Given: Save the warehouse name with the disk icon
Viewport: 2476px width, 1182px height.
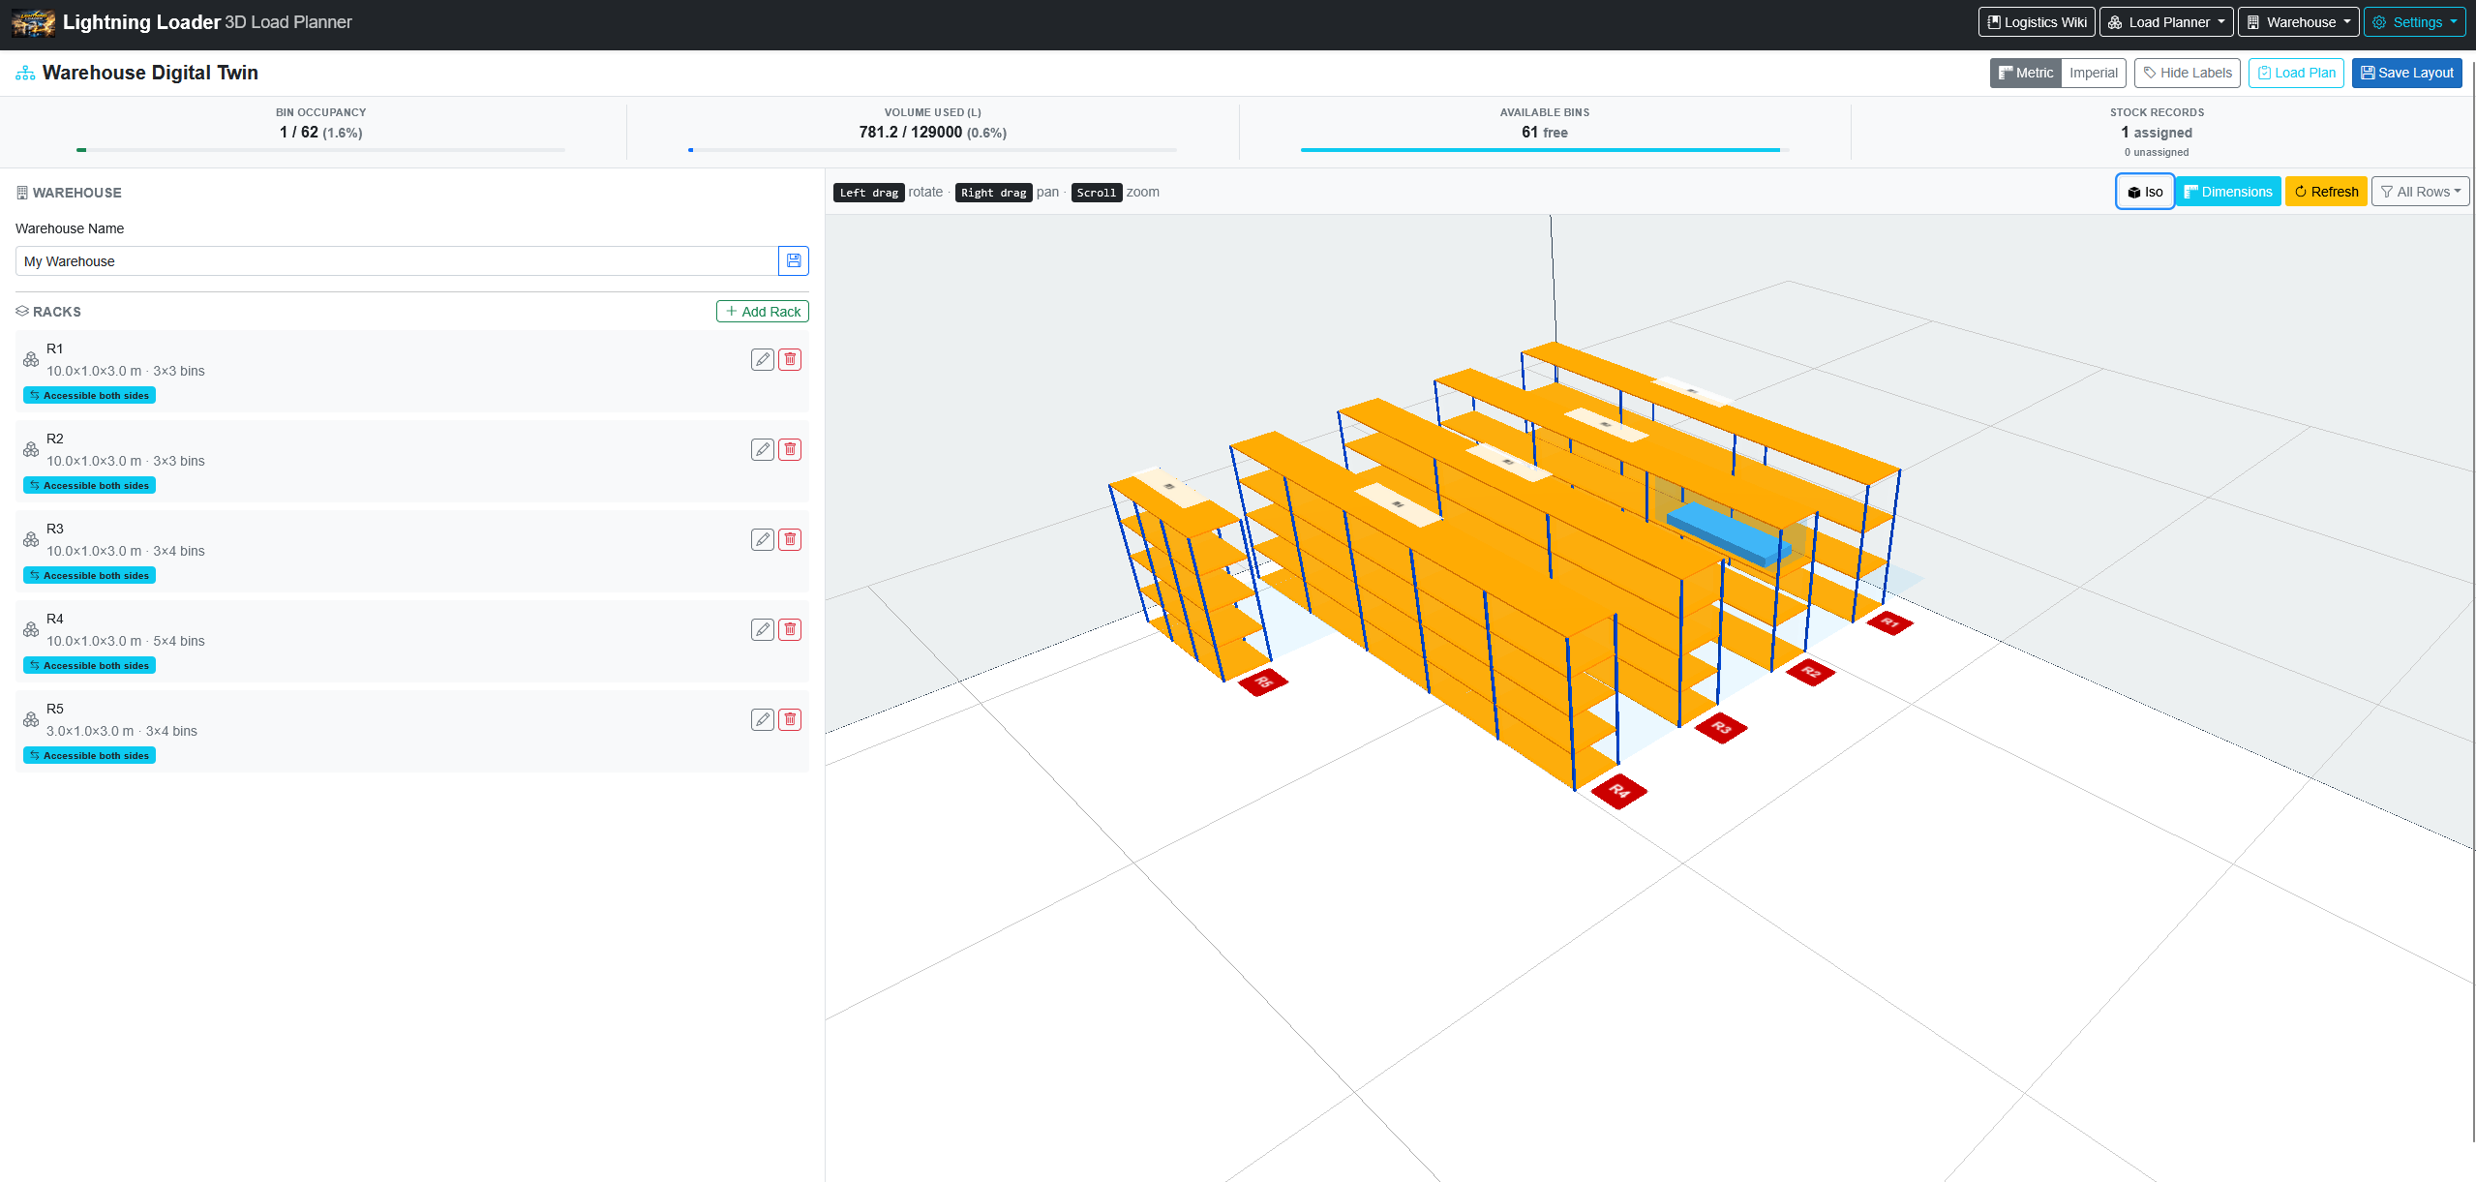Looking at the screenshot, I should tap(793, 260).
